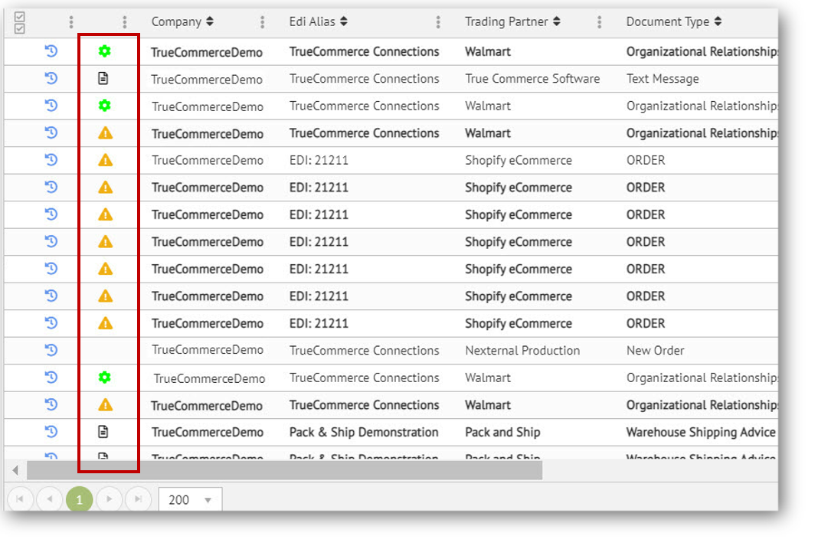
Task: Sort the grid by the Edi Alias header
Action: (x=318, y=21)
